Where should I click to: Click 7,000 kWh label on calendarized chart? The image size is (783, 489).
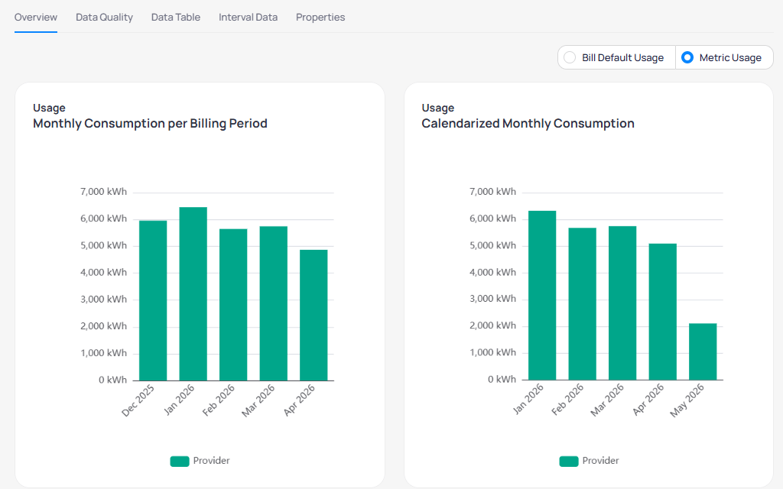[492, 192]
